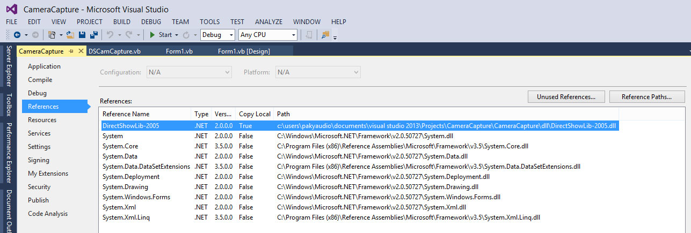Image resolution: width=691 pixels, height=233 pixels.
Task: Open the BUILD menu
Action: point(122,22)
